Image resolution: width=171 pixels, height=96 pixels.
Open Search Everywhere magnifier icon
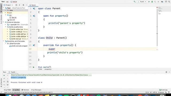point(169,2)
